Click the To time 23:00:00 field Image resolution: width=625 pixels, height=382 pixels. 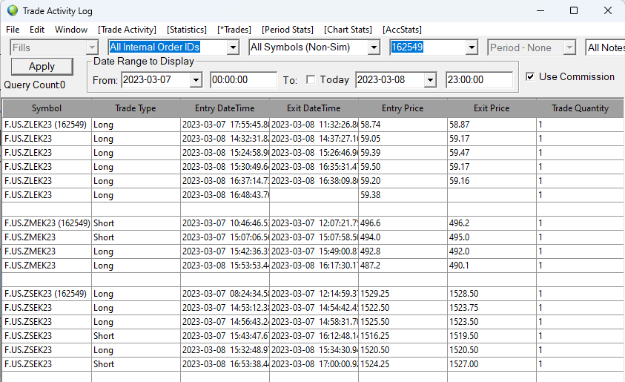479,80
